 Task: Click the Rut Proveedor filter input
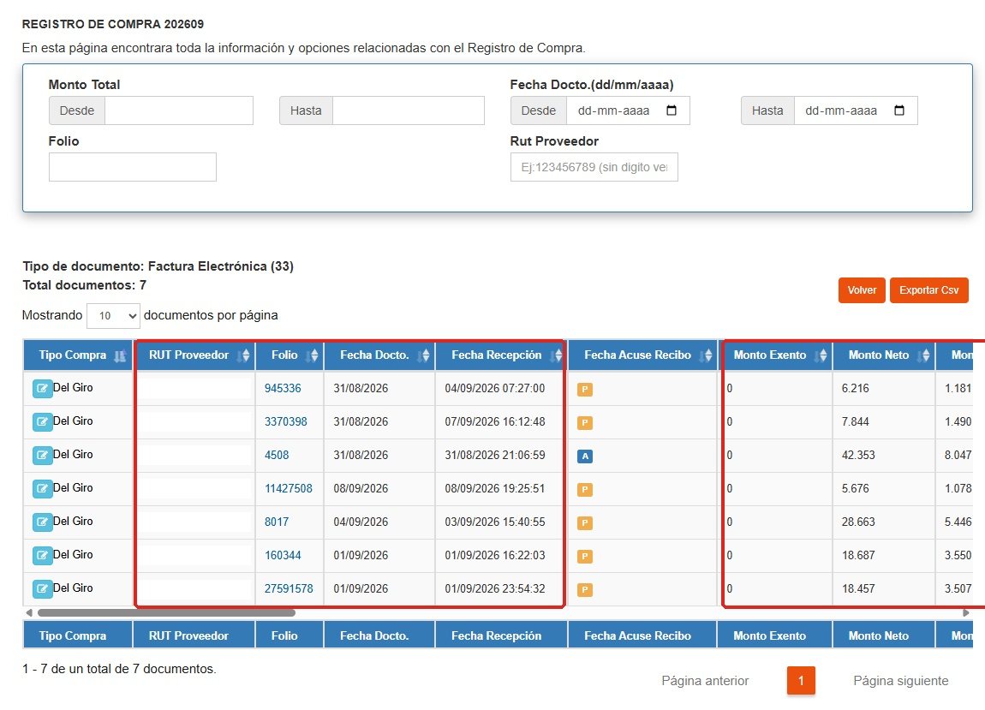point(594,167)
